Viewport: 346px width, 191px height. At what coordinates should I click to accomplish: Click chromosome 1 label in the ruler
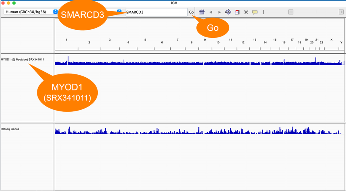coord(66,40)
